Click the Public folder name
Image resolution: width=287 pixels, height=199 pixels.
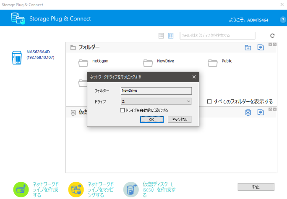click(227, 61)
